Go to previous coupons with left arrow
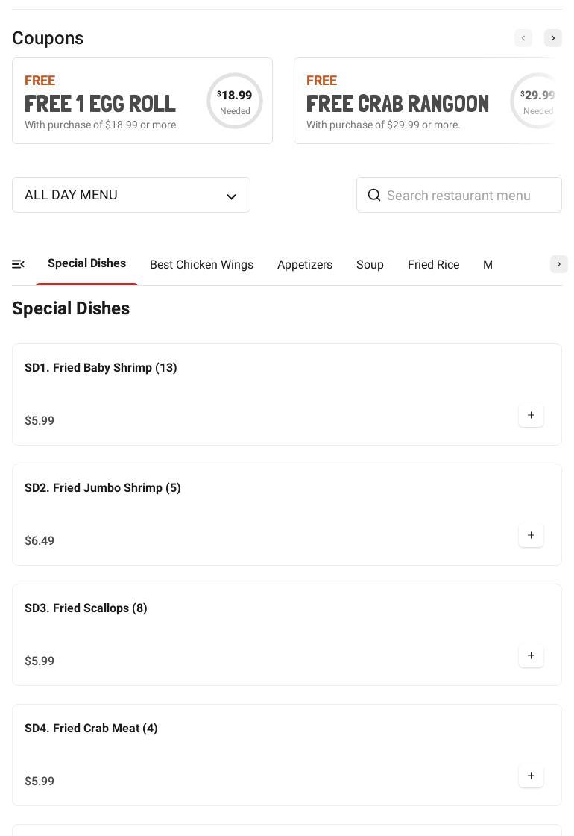 coord(523,38)
